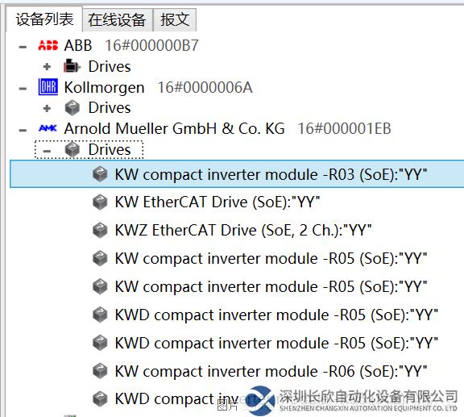Expand Drives under ABB

point(47,67)
